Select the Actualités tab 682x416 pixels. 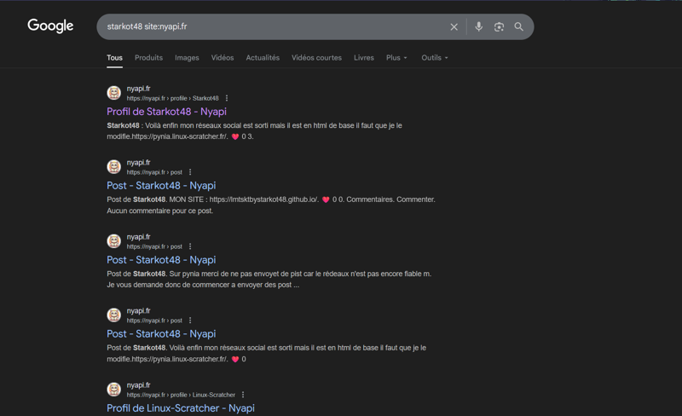click(263, 58)
